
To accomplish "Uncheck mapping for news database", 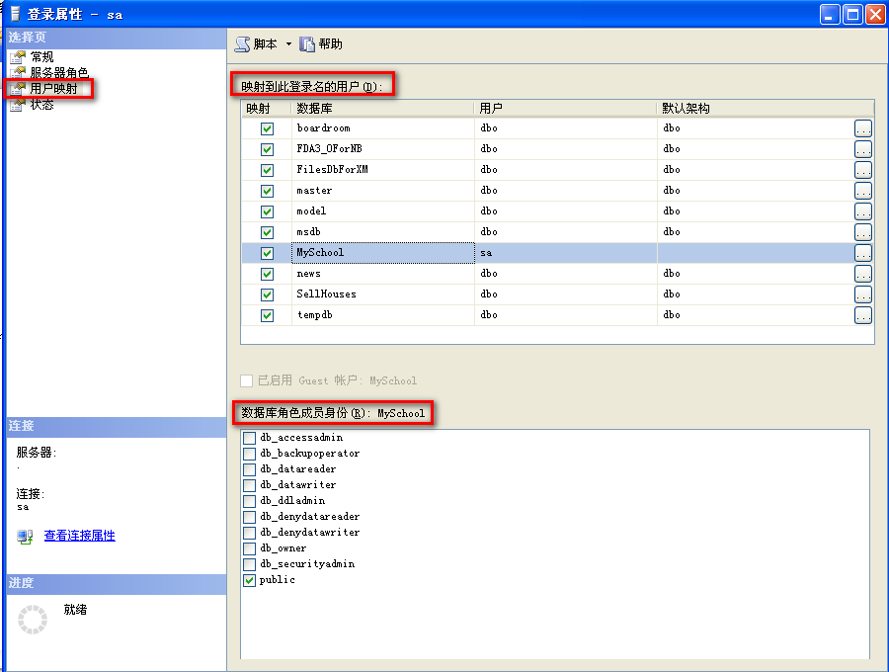I will pyautogui.click(x=267, y=274).
